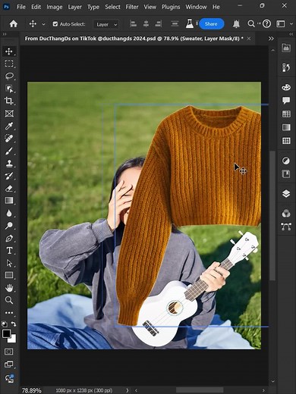Open the Layers panel icon

286,194
